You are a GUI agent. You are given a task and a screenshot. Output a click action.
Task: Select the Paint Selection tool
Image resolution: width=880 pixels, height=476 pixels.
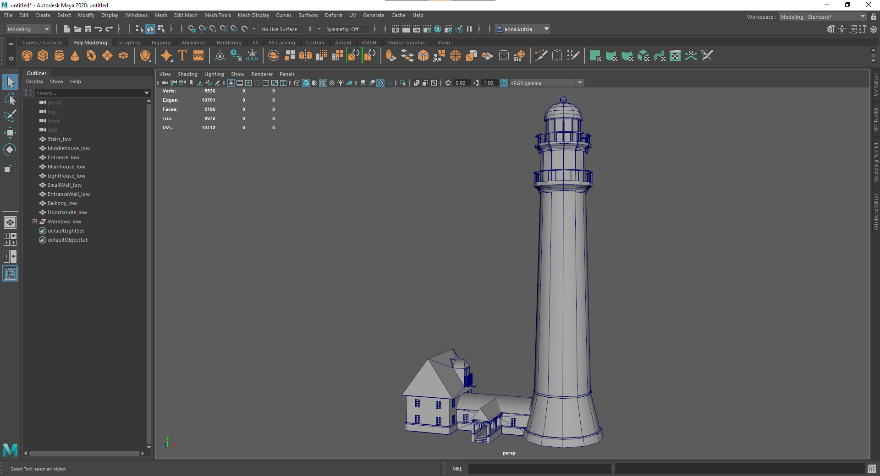point(10,116)
